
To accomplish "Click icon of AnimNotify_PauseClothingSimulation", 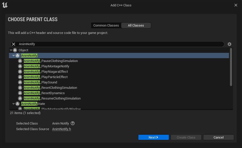I will (x=20, y=61).
